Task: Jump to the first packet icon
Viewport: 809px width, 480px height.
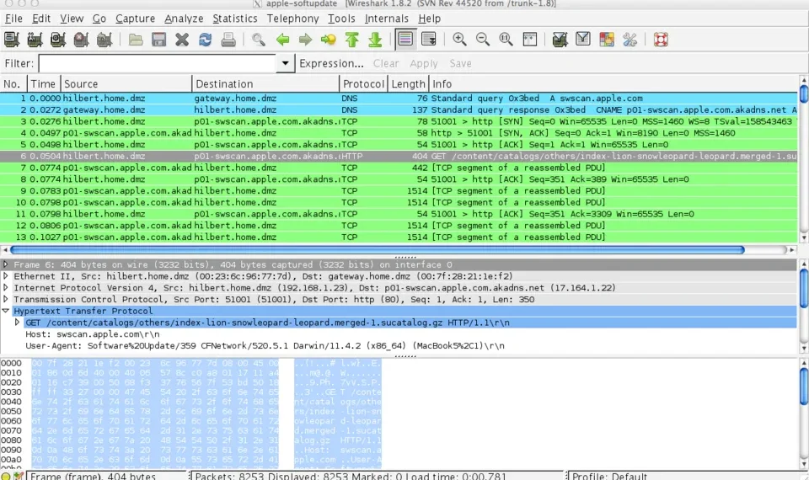Action: coord(352,40)
